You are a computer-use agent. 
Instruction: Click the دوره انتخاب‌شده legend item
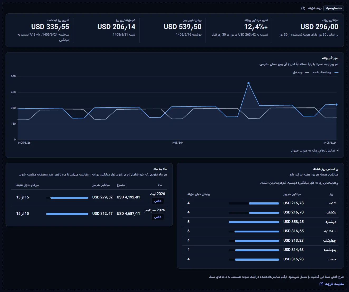pyautogui.click(x=326, y=72)
